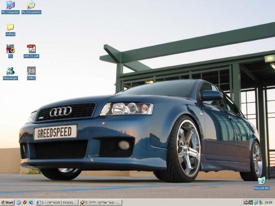
Task: Click the Show Desktop quick launch icon
Action: coord(19,202)
